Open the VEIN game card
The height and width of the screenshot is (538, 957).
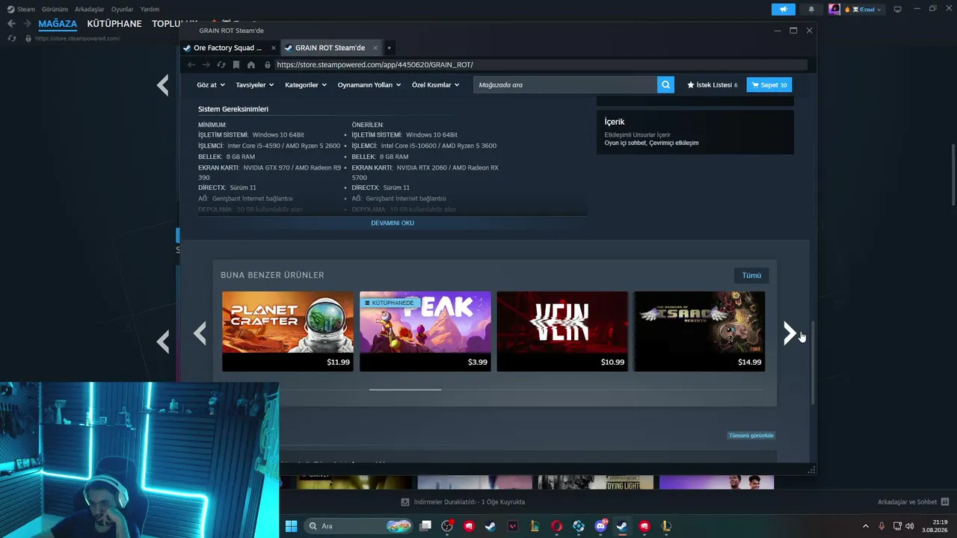562,331
